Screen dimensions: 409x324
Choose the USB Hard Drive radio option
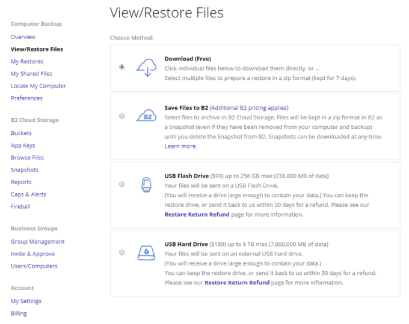coord(122,253)
